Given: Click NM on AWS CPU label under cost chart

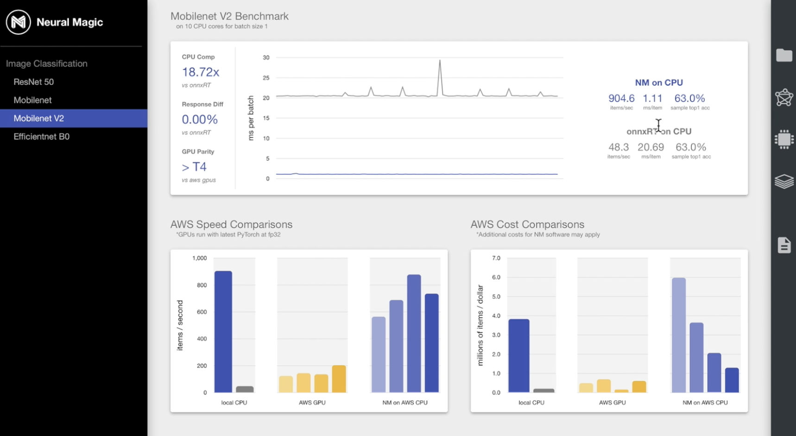Looking at the screenshot, I should 705,403.
